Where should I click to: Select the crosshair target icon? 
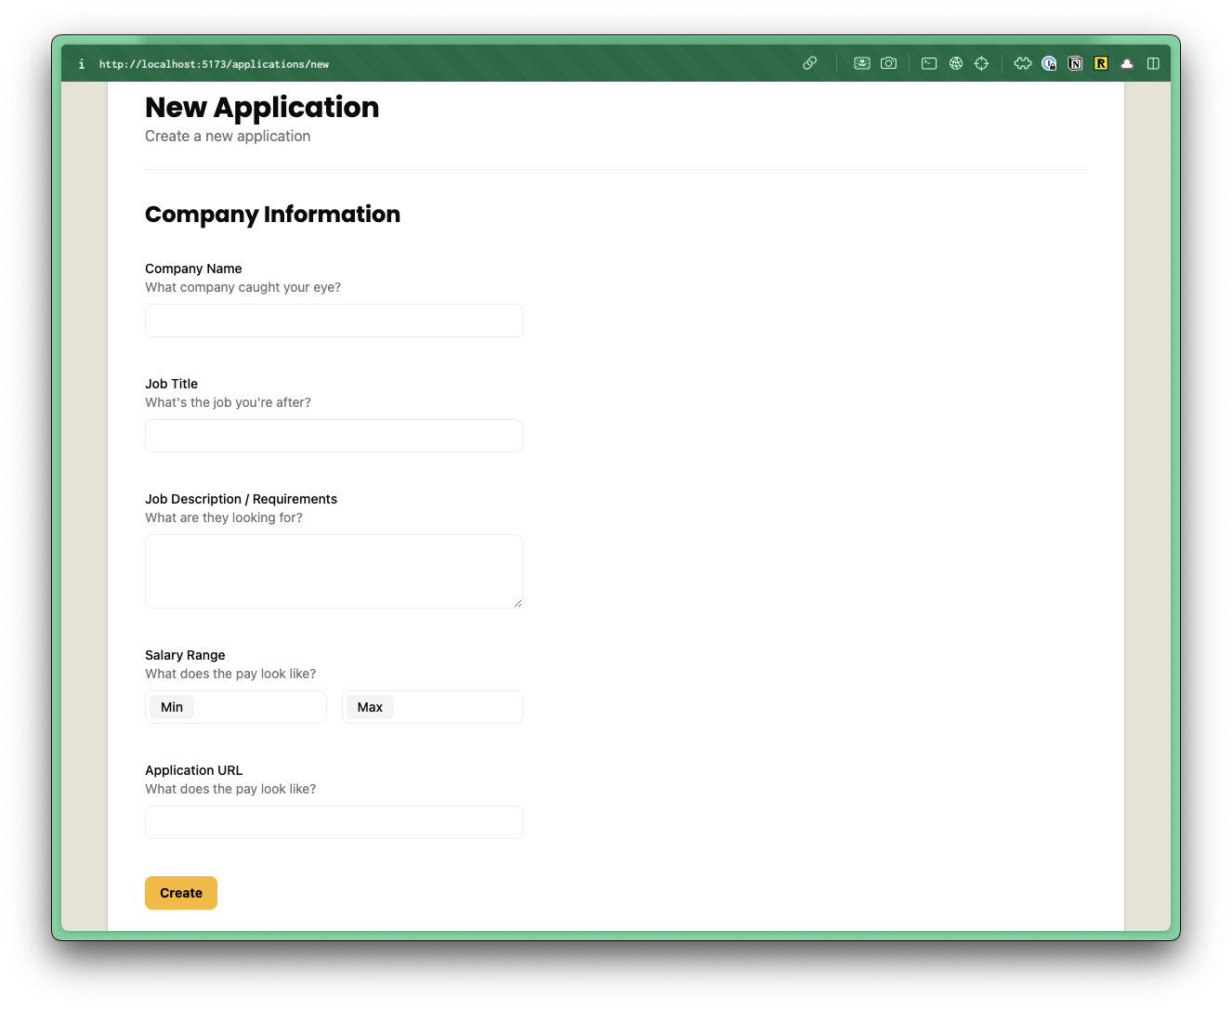coord(982,63)
